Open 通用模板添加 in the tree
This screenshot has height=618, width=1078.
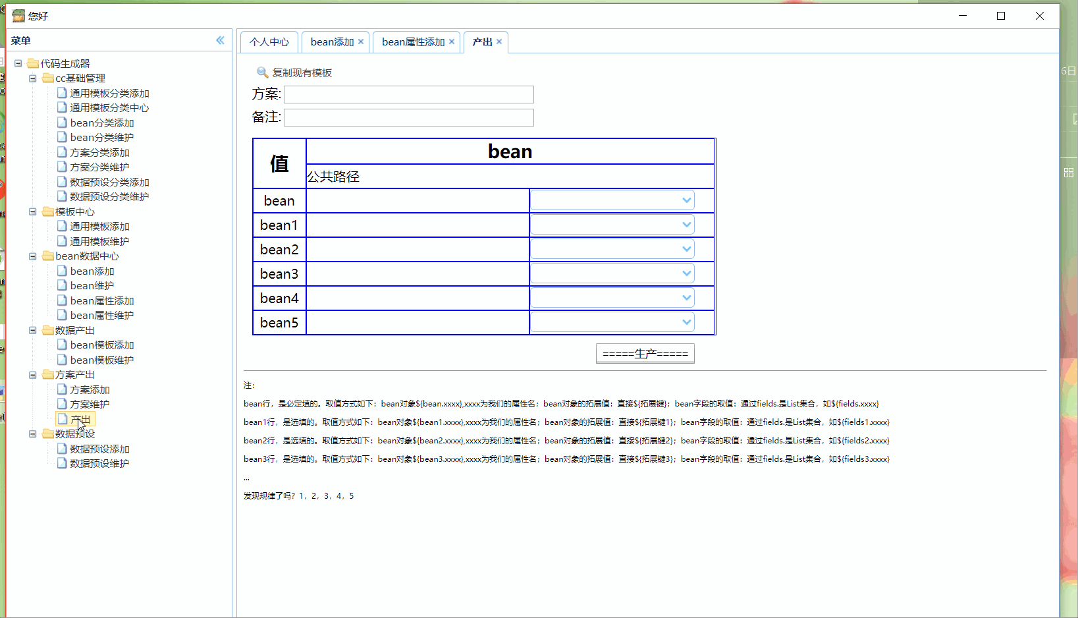point(99,226)
